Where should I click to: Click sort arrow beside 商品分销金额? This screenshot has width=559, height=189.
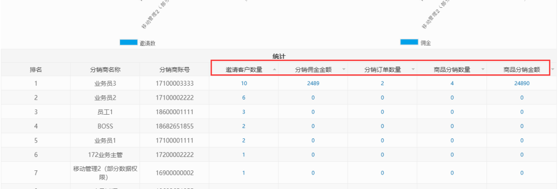click(553, 69)
